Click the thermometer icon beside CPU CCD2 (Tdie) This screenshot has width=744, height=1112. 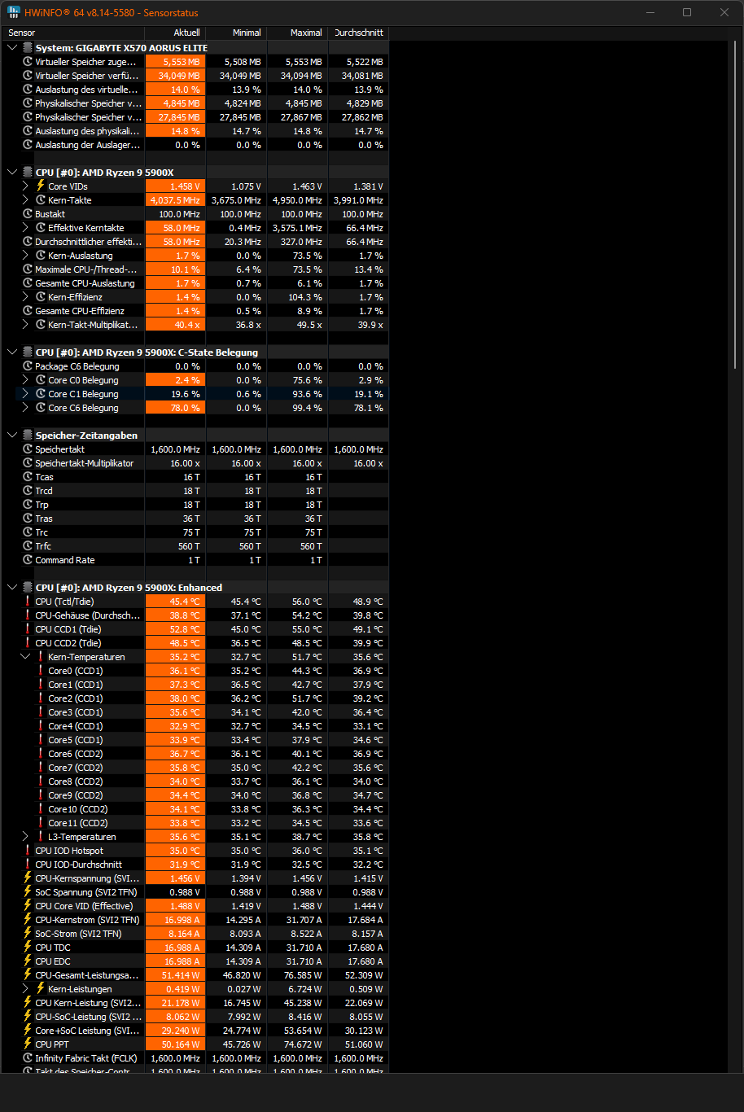28,643
